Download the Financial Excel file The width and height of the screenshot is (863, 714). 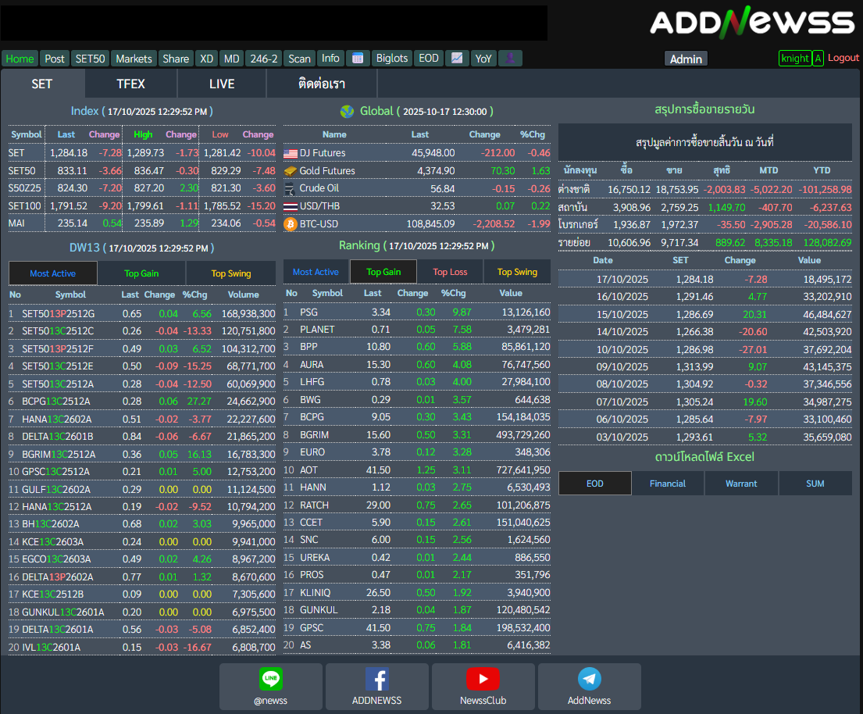pyautogui.click(x=668, y=484)
